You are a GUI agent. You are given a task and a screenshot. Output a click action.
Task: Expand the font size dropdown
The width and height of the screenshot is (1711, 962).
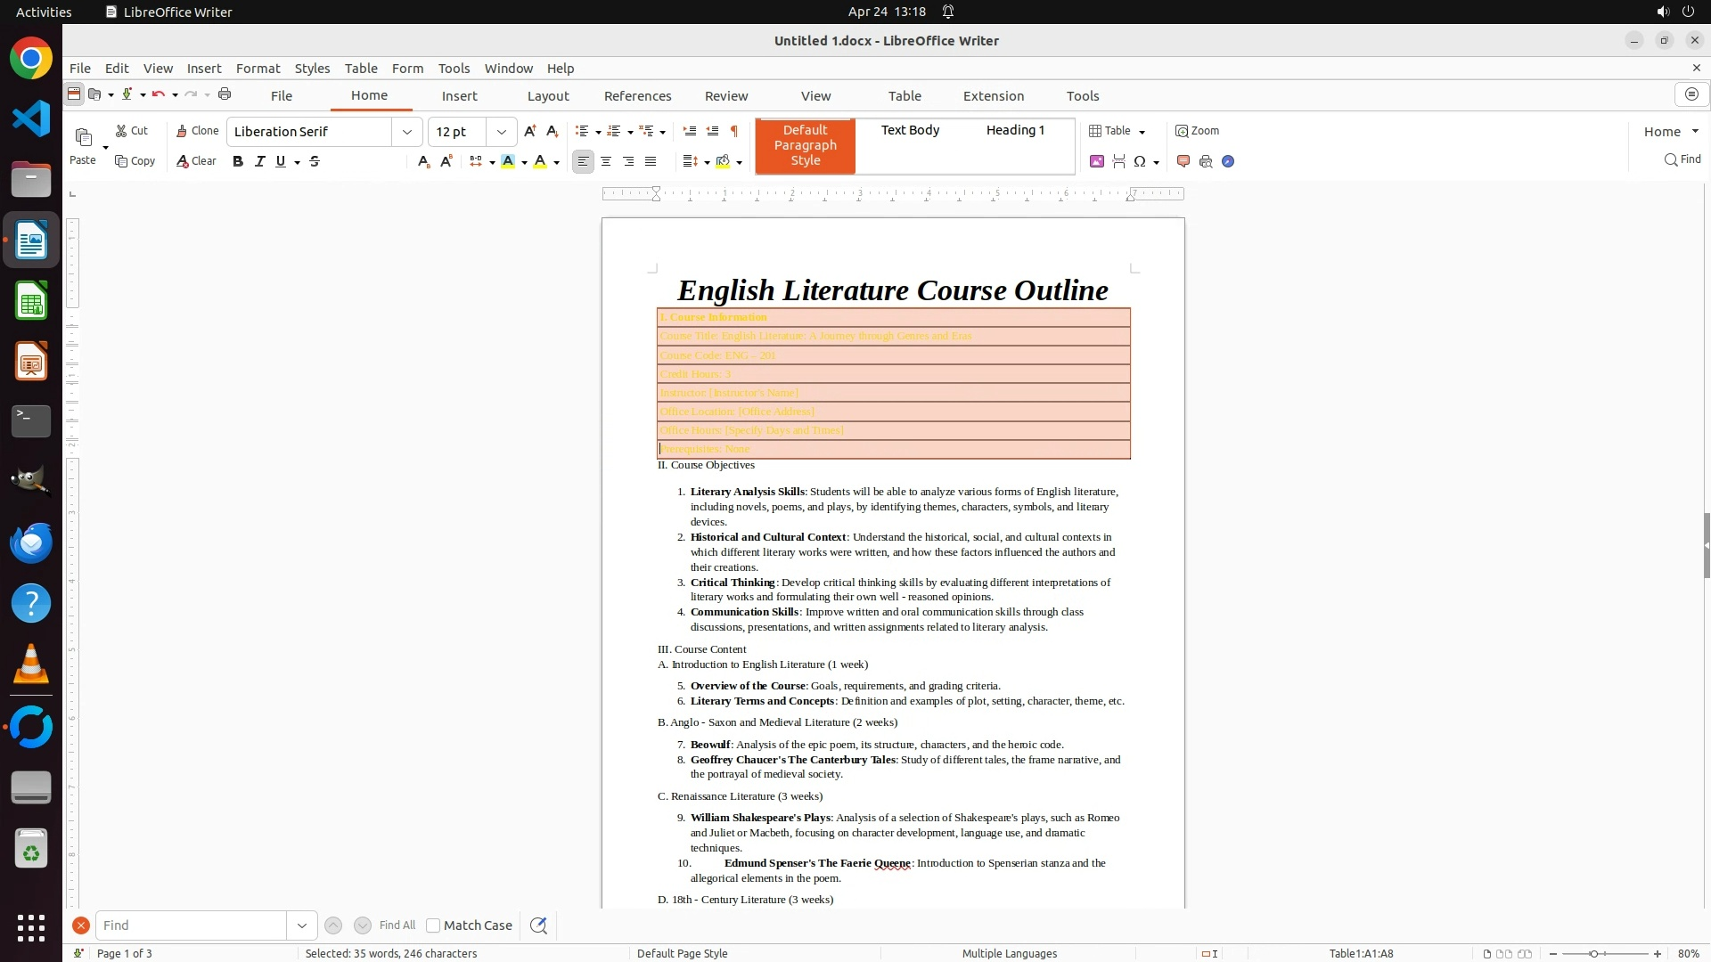(502, 132)
